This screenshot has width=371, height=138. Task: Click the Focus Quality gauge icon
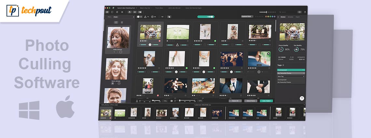[281, 50]
